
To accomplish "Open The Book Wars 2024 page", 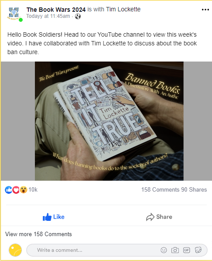I will (x=56, y=10).
